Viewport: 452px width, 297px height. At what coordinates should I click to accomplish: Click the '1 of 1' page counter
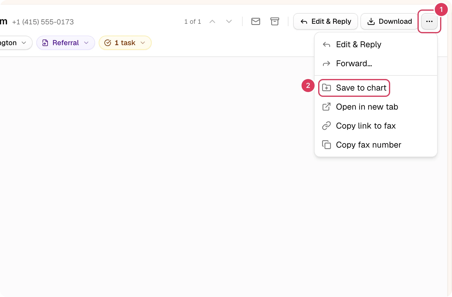coord(193,21)
